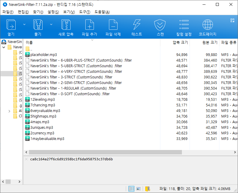This screenshot has height=193, width=238.
Task: Select the 3-STRICT filter file
Action: coord(69,77)
